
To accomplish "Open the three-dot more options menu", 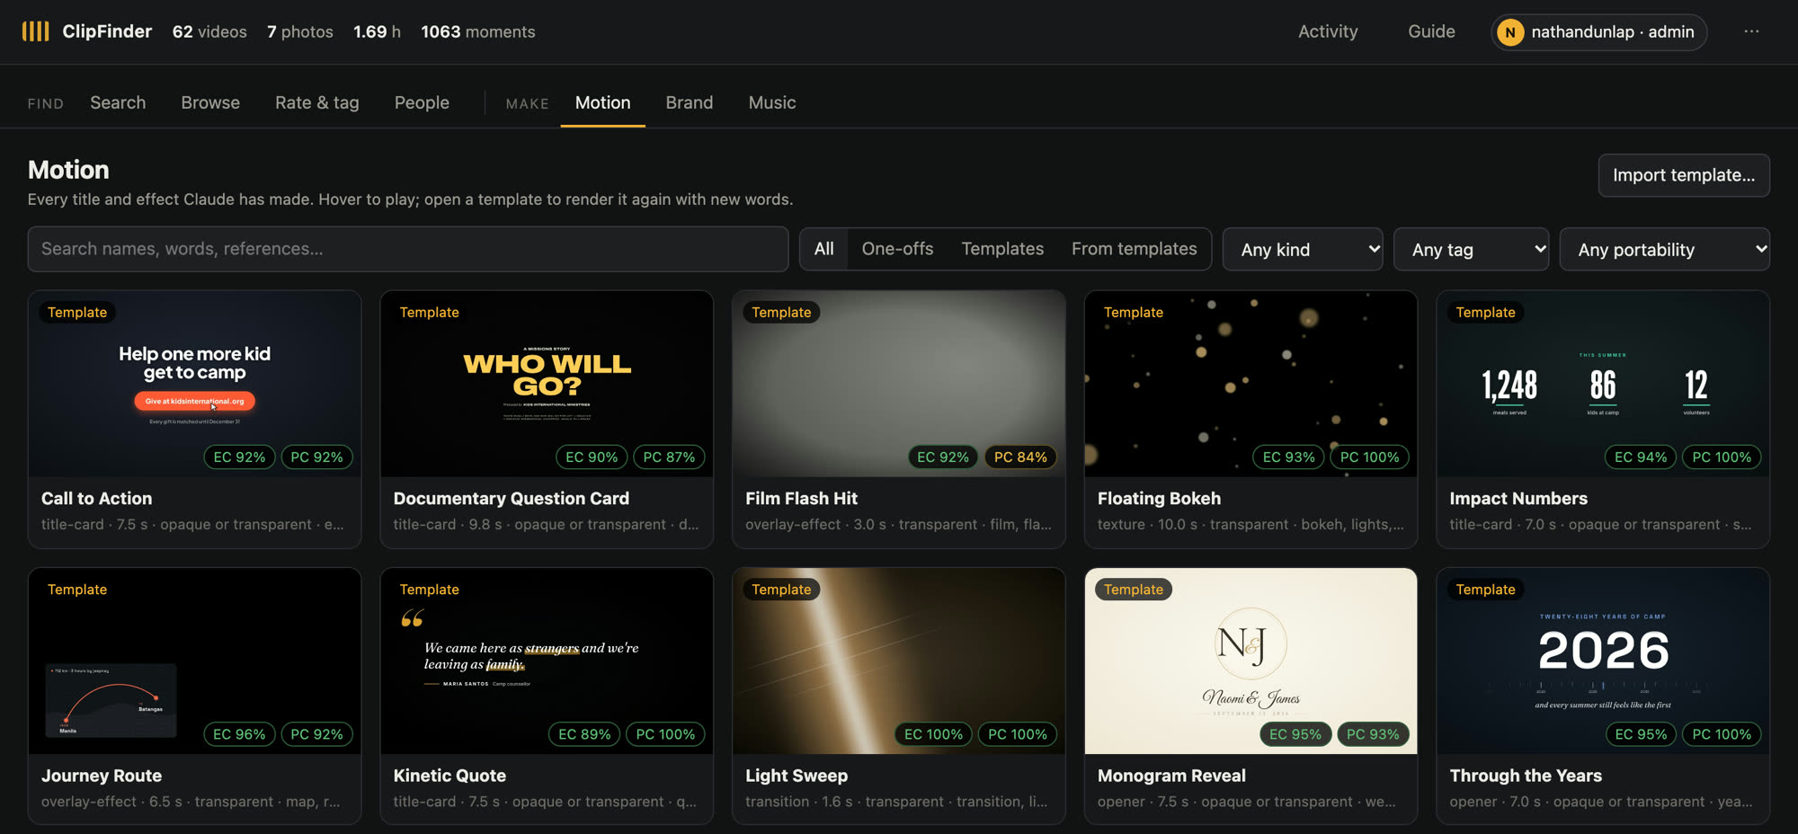I will pyautogui.click(x=1751, y=31).
